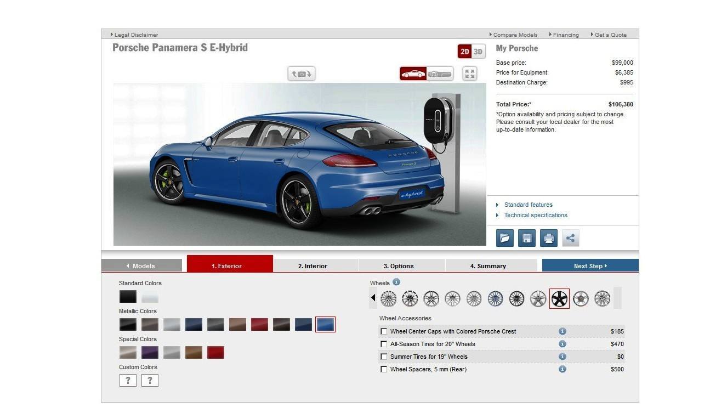Go back to the Models tab
The image size is (727, 407).
pyautogui.click(x=141, y=265)
